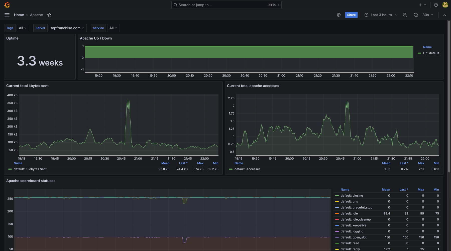Expand the Server topfranchise.com dropdown
The height and width of the screenshot is (251, 451).
pos(67,28)
